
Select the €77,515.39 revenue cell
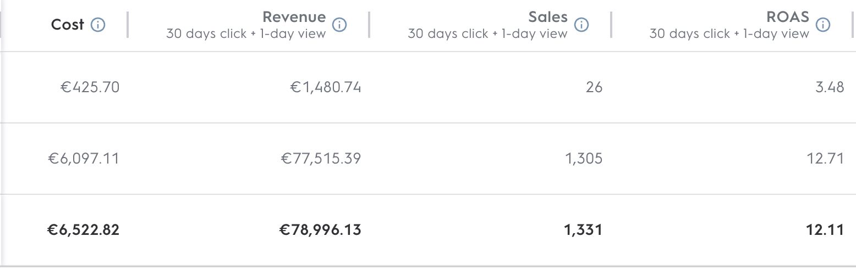pos(321,159)
